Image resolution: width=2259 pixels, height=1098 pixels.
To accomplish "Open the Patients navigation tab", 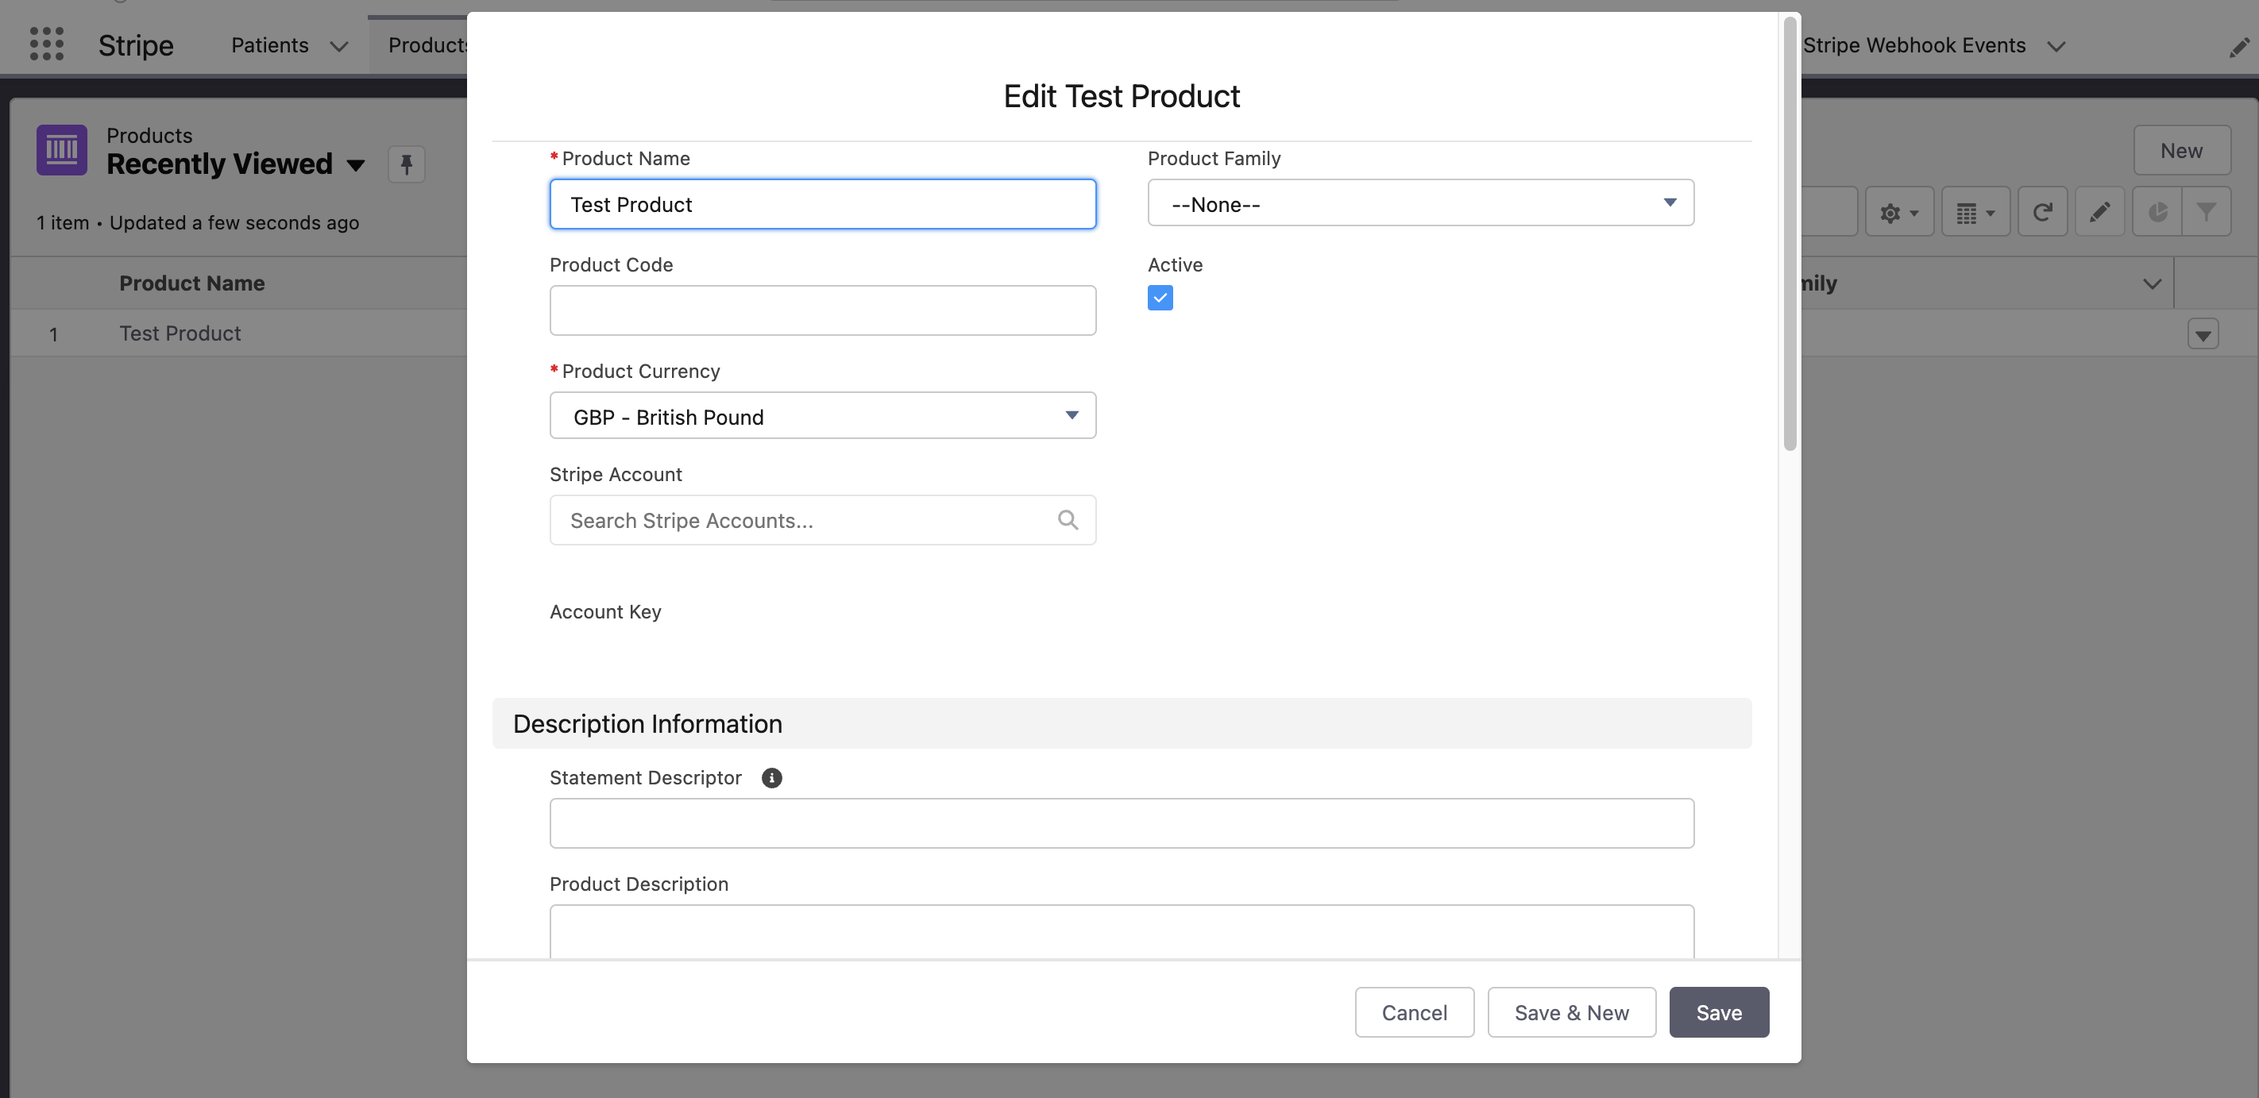I will 270,45.
